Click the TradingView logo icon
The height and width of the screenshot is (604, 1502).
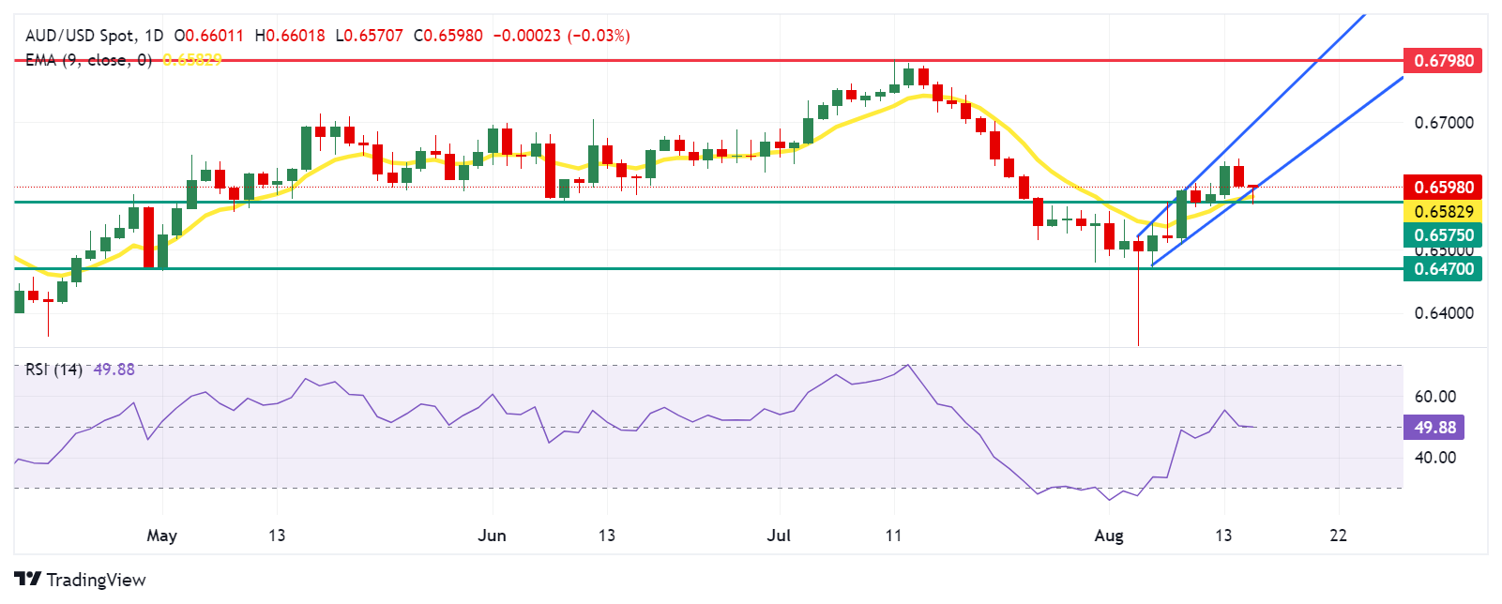click(27, 580)
